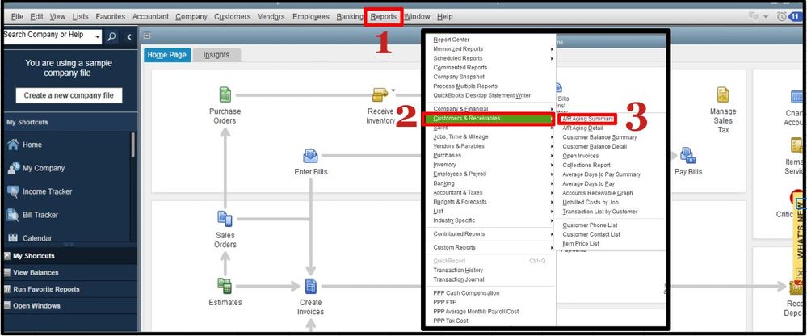Viewport: 807px width, 336px height.
Task: Expand Contributed Reports submenu
Action: (493, 233)
